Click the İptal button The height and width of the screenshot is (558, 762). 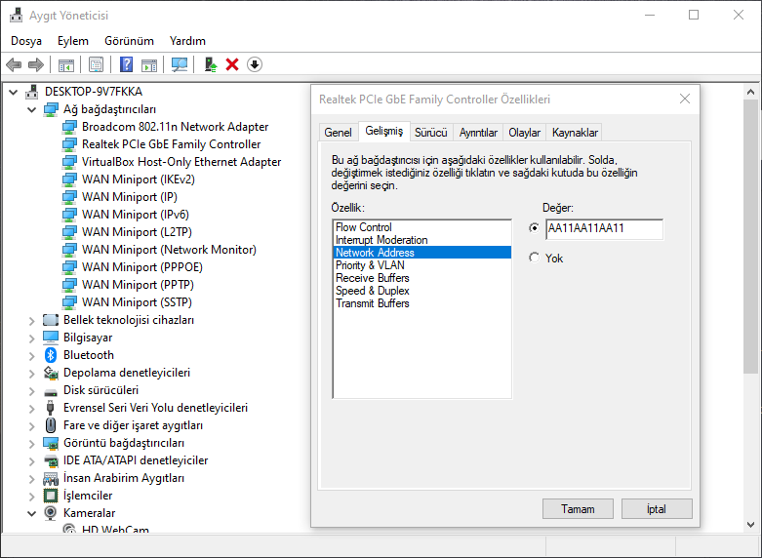click(x=657, y=509)
